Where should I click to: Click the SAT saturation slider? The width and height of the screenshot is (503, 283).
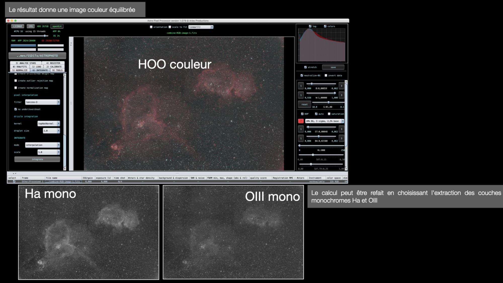pos(321,155)
